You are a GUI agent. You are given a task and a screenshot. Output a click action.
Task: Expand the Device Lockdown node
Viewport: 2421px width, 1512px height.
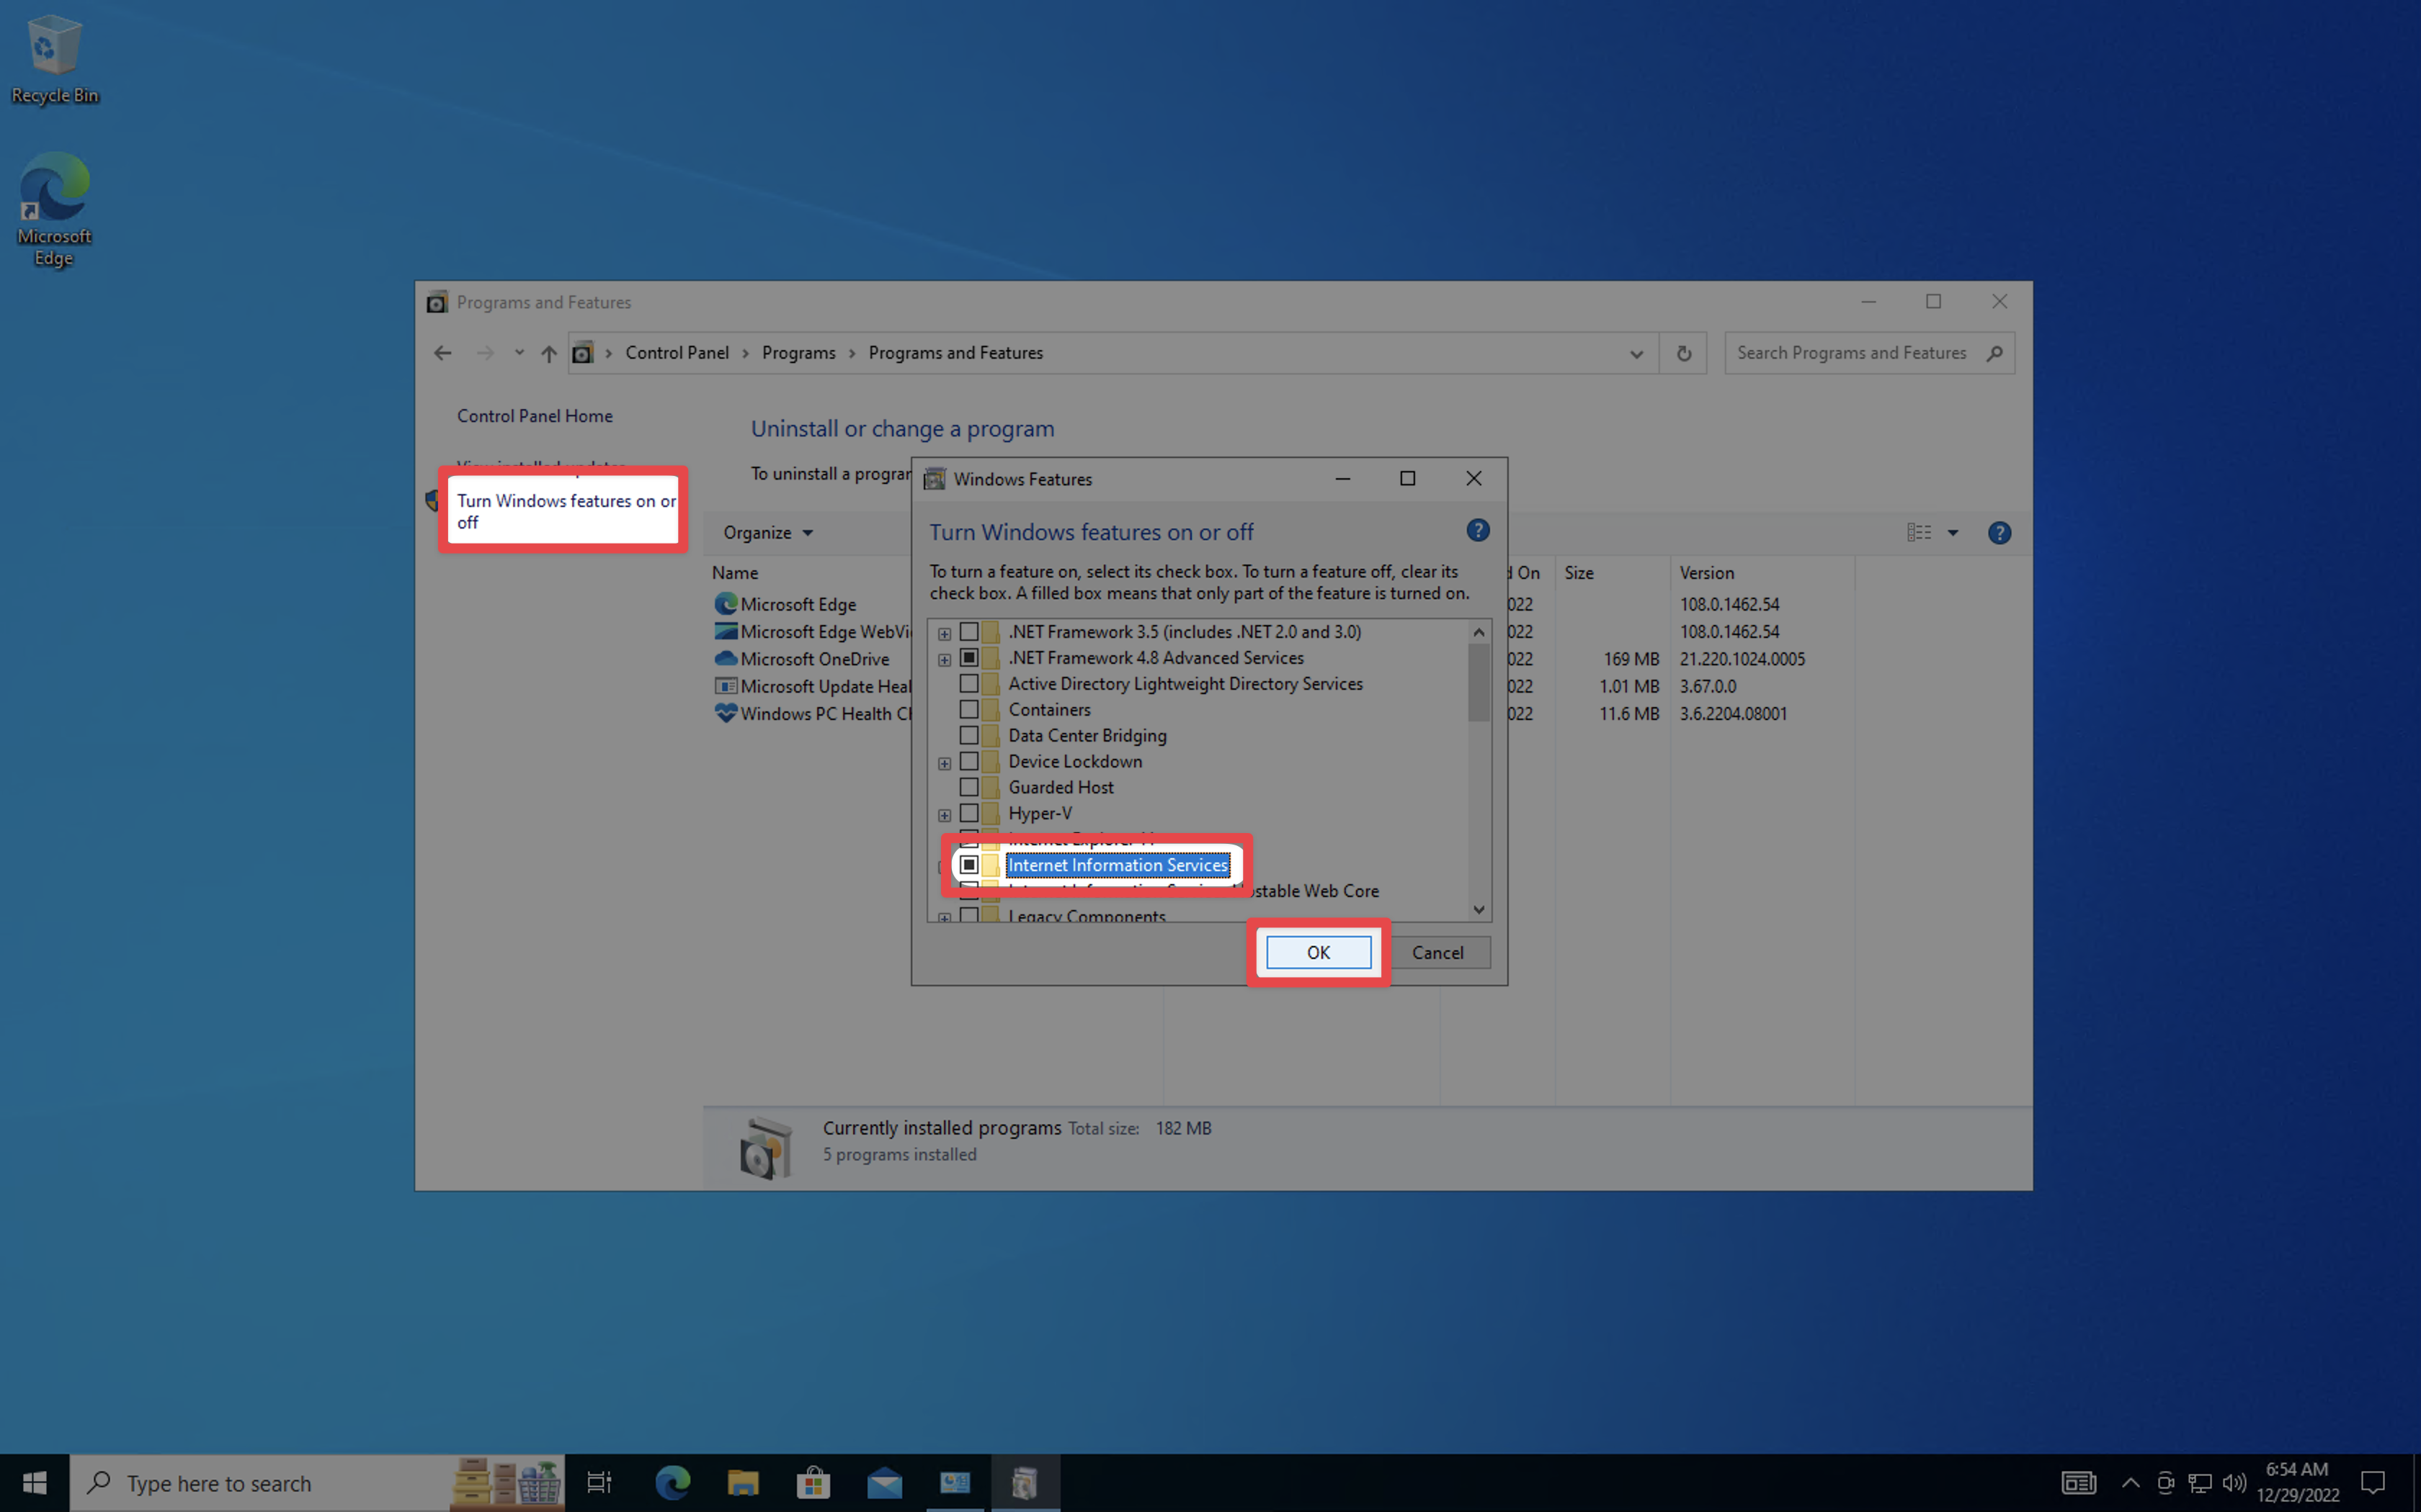point(945,763)
